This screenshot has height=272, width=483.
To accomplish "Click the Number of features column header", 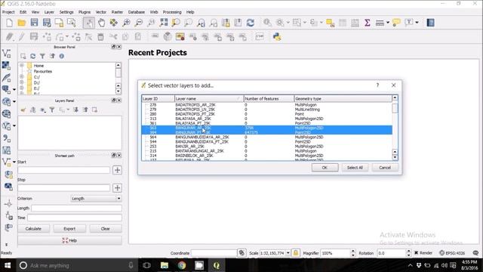I will (x=269, y=99).
